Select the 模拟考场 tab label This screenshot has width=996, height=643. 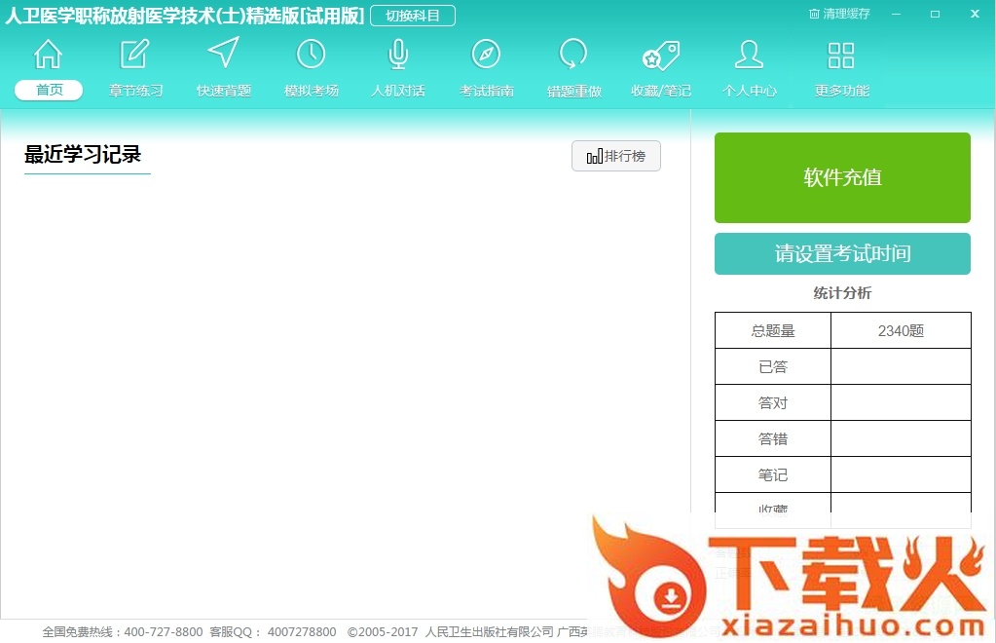[312, 91]
